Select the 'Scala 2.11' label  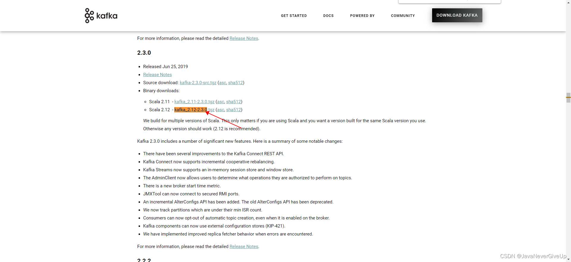click(x=159, y=102)
